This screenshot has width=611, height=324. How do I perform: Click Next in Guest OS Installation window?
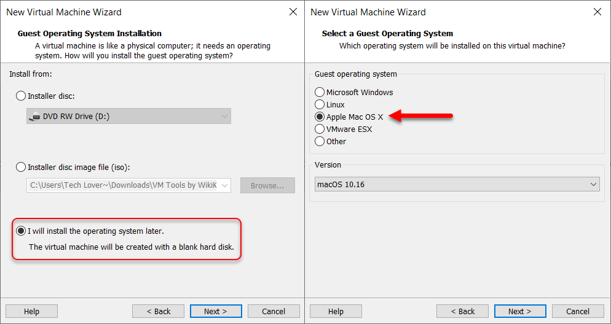pos(216,311)
